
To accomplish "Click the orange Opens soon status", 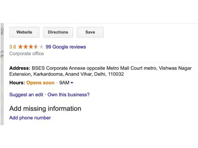I will [40, 83].
